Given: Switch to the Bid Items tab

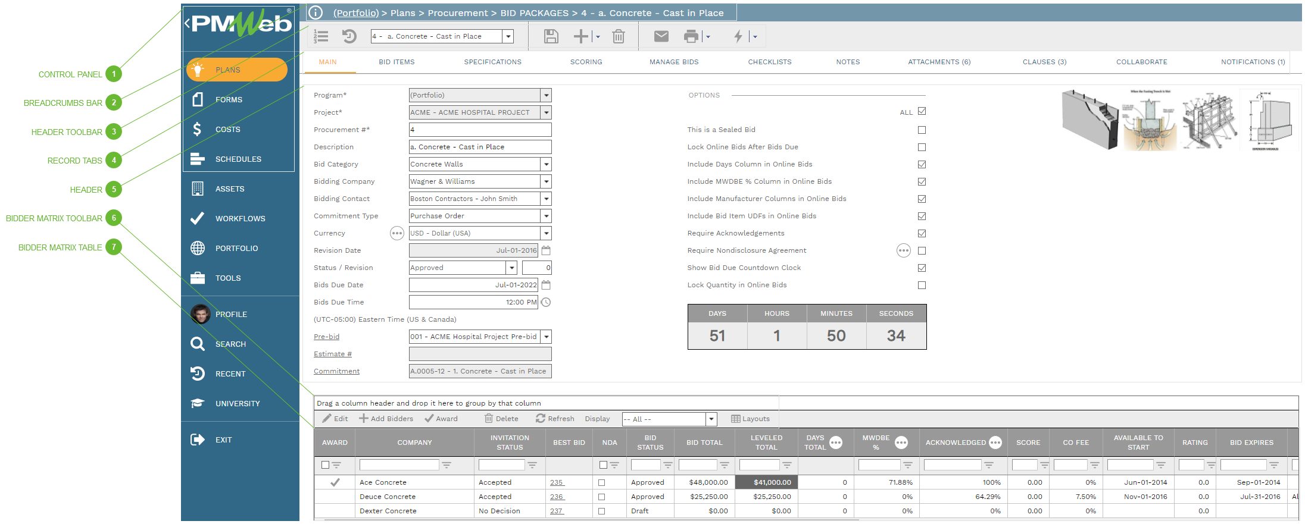Looking at the screenshot, I should [x=397, y=62].
